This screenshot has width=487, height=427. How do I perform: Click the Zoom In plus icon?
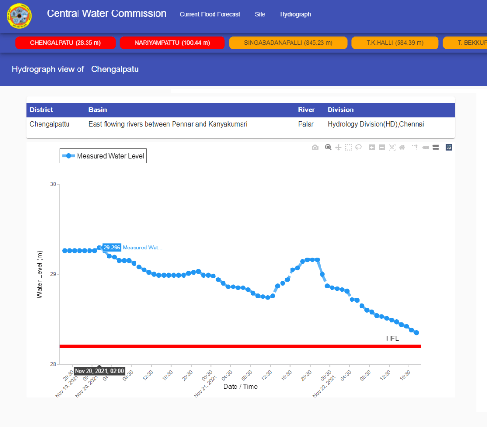(372, 148)
